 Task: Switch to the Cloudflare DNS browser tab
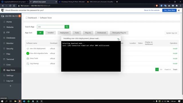click(100, 2)
